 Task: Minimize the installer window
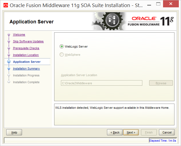[x=149, y=5]
